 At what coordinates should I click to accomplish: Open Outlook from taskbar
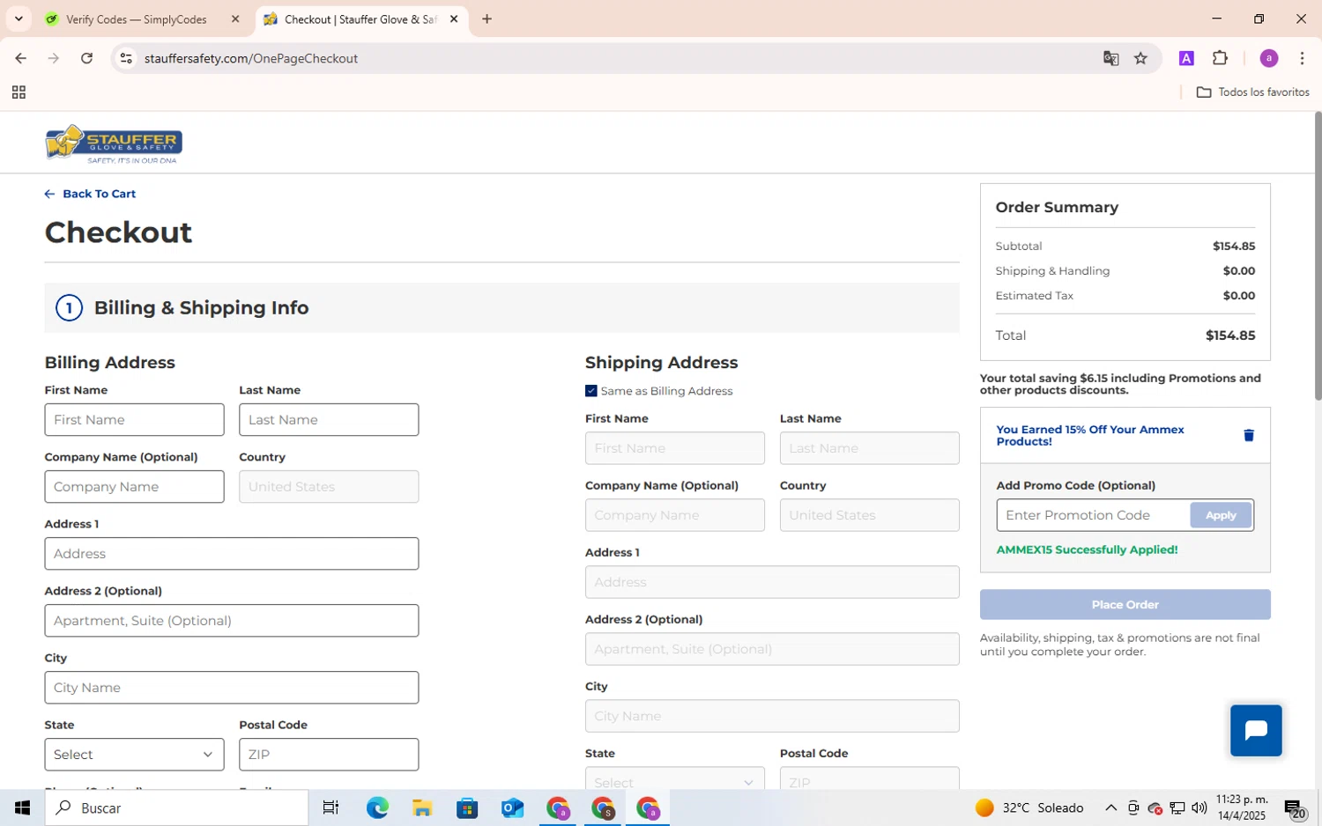click(x=512, y=808)
